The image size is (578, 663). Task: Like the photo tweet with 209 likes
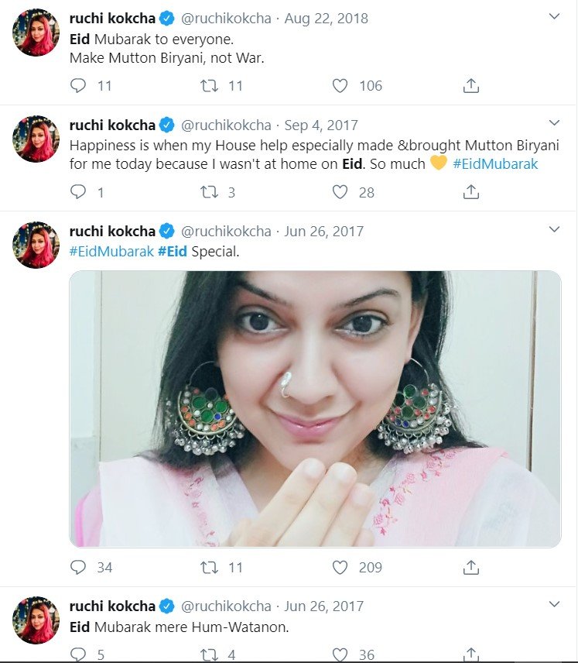pos(340,568)
